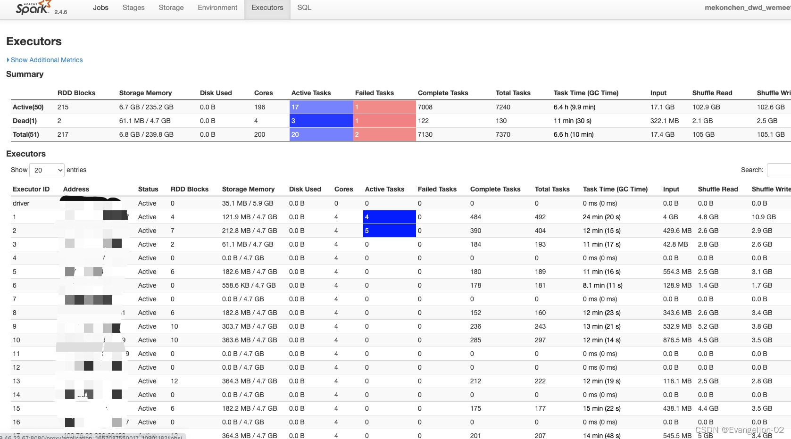791x439 pixels.
Task: Click executor 6 storage memory 558.6 KB / 4.7 GB
Action: click(x=249, y=285)
